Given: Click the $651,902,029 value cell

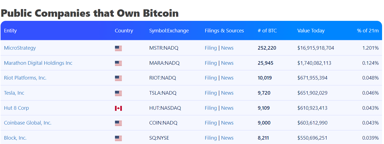Looking at the screenshot, I should tap(312, 93).
